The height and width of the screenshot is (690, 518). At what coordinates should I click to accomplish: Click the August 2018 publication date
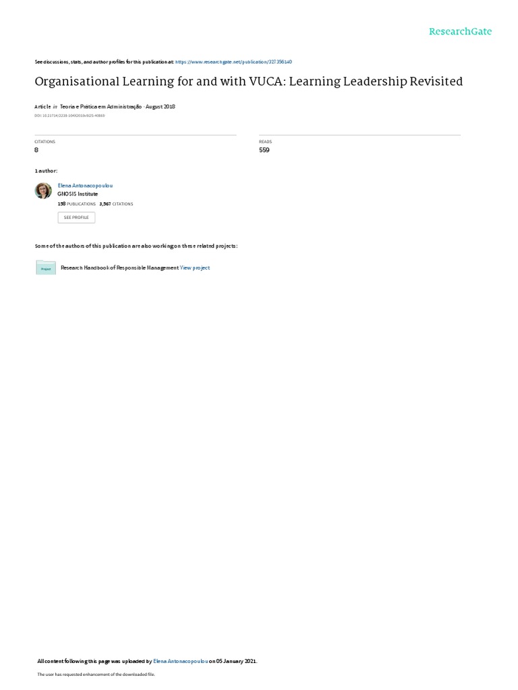tap(161, 106)
